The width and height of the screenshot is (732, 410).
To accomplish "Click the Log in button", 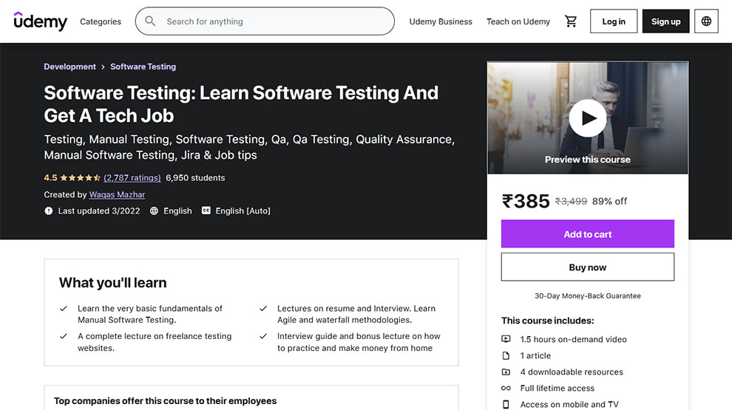I will click(614, 21).
